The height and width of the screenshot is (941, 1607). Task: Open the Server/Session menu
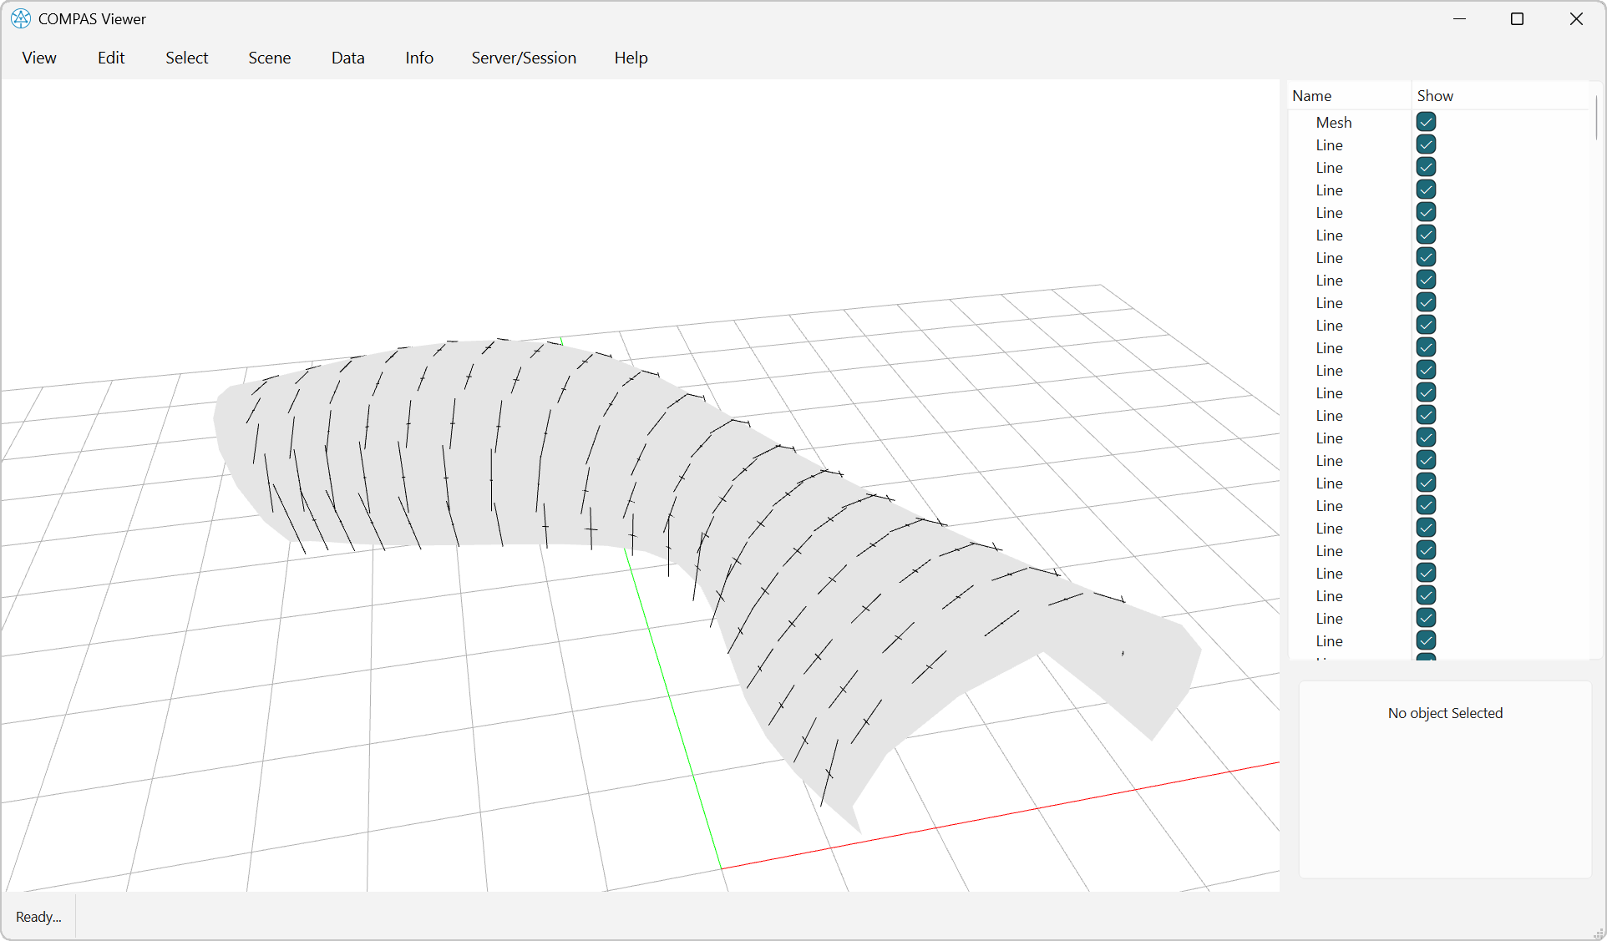[x=524, y=58]
